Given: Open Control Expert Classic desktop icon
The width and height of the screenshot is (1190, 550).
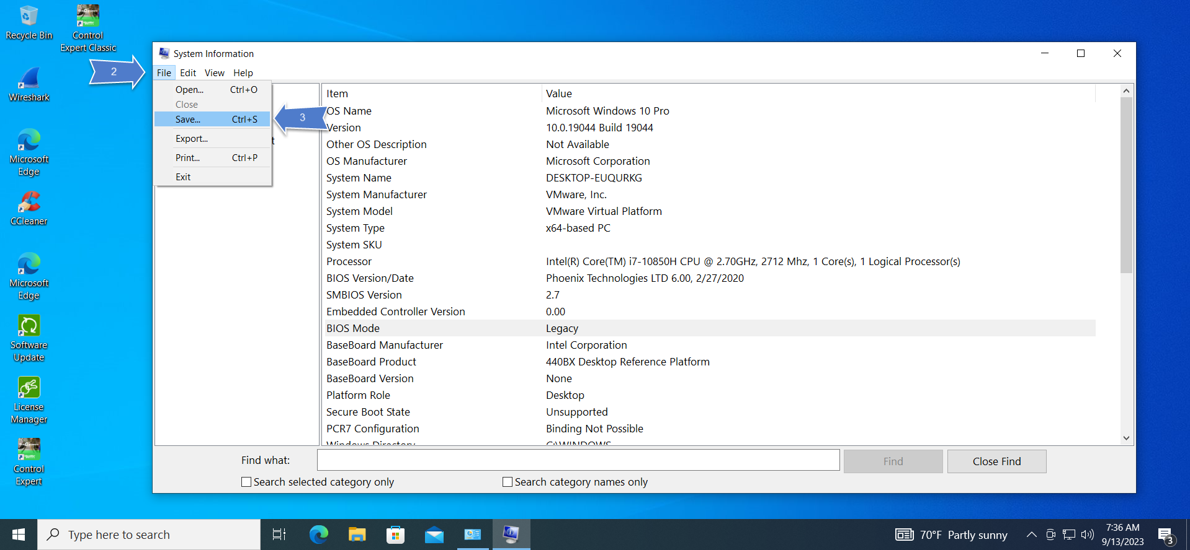Looking at the screenshot, I should pos(87,28).
